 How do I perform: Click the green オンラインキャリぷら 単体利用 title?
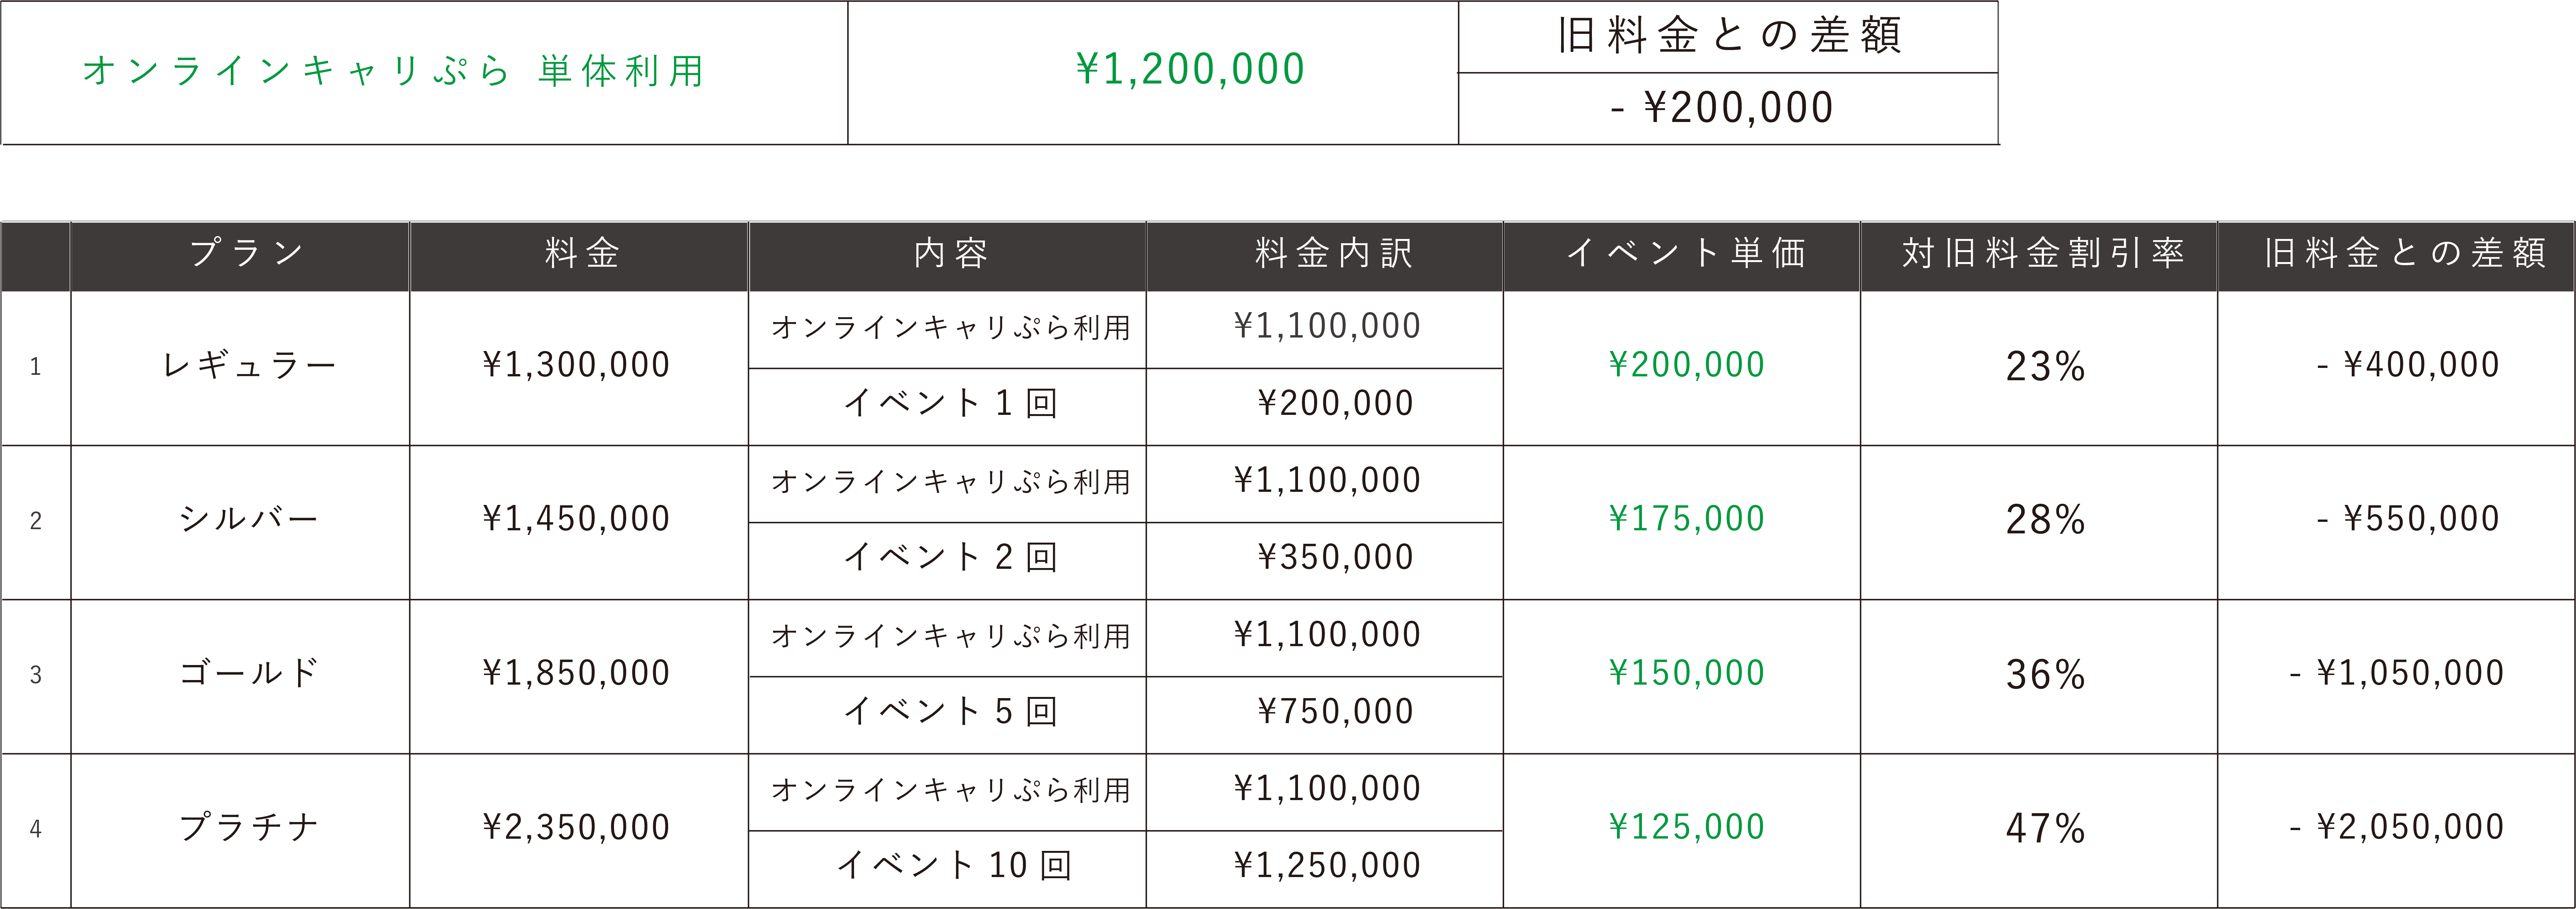click(x=394, y=71)
